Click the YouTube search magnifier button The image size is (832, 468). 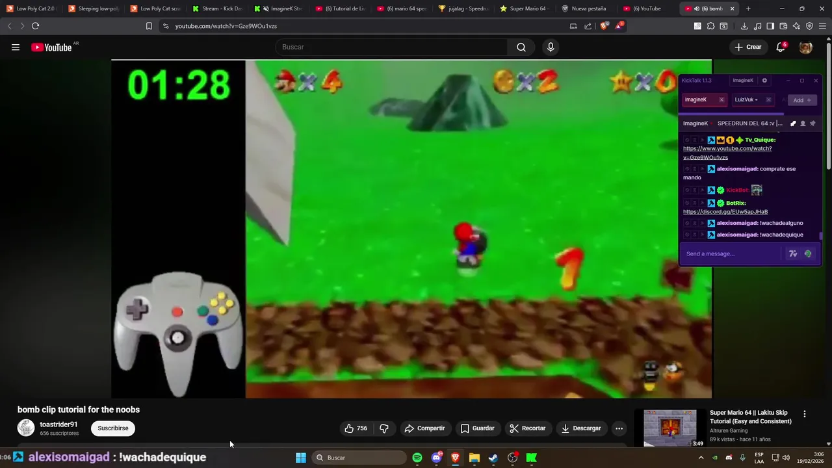pos(521,47)
